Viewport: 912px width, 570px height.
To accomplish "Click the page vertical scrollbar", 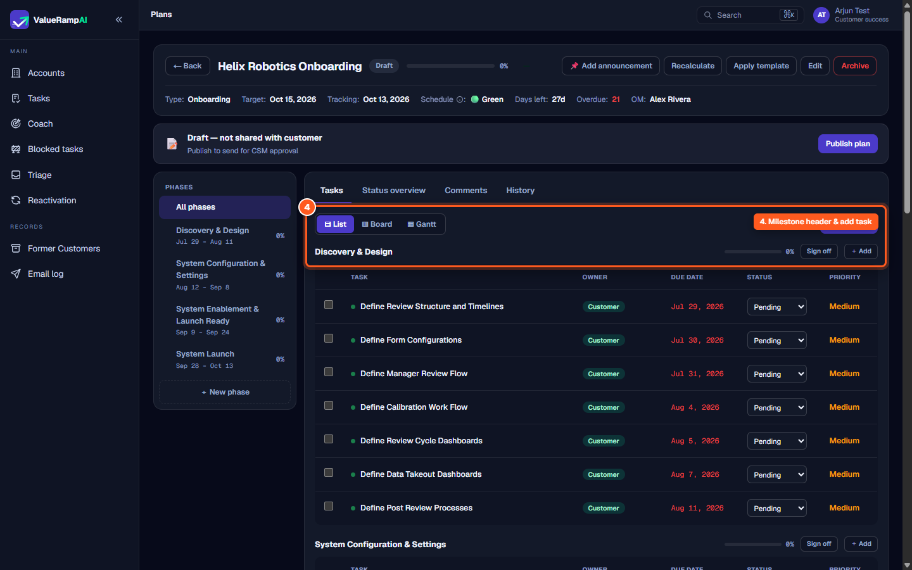I will tap(907, 114).
